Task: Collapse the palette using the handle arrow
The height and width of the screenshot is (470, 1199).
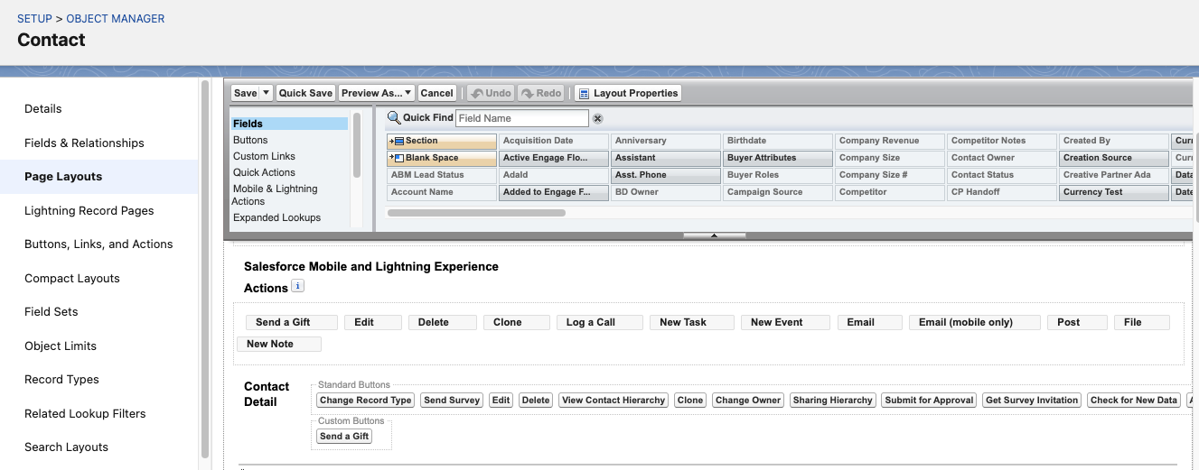Action: 714,235
